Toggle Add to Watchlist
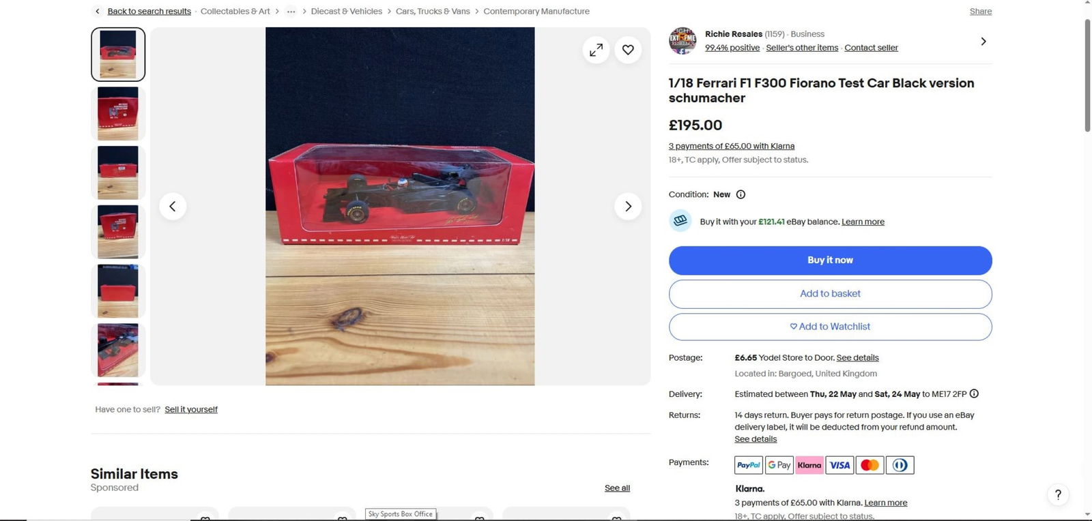The height and width of the screenshot is (521, 1092). 830,327
